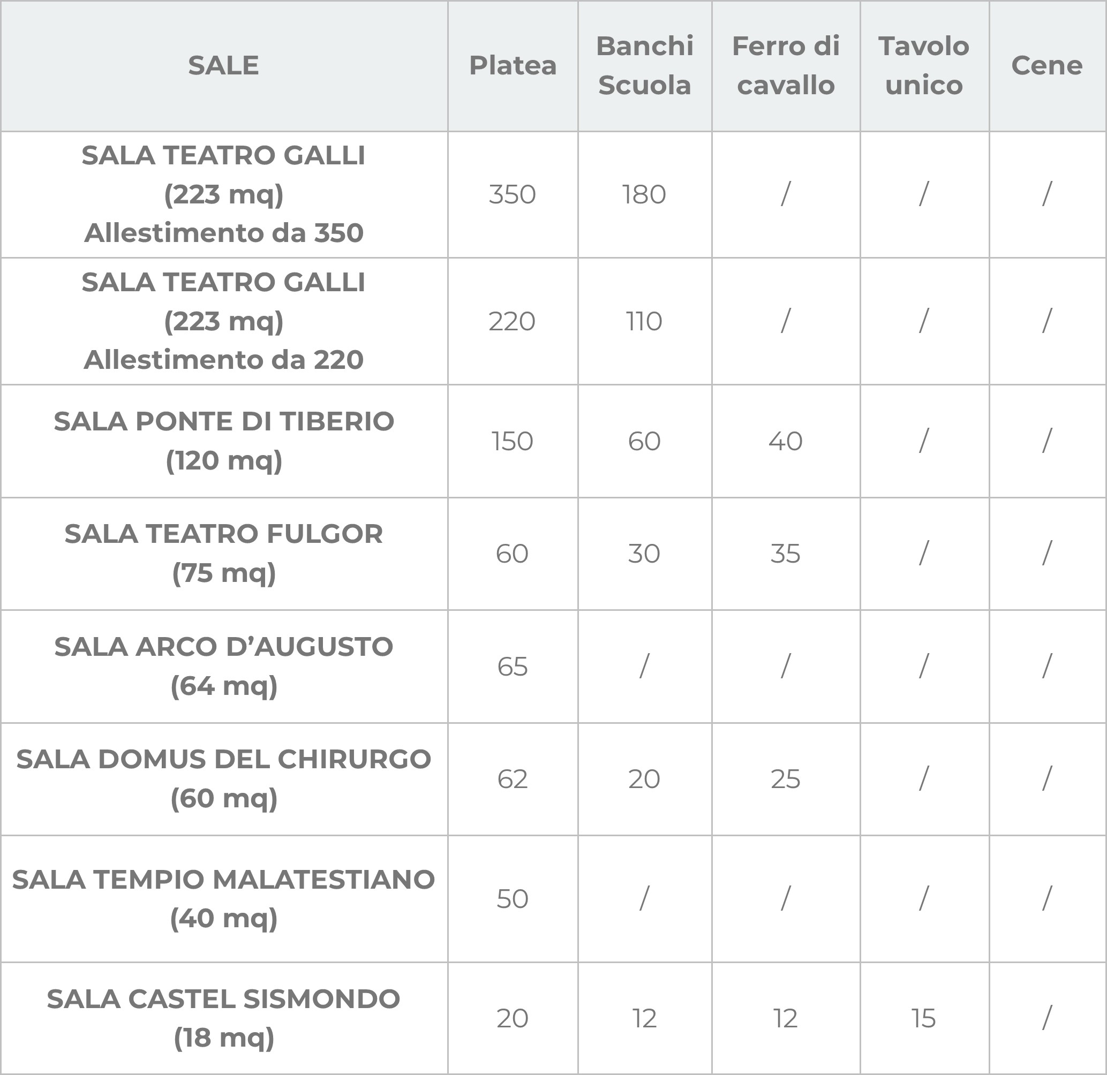Select Platea value 65 for Arco d'Augusto
Viewport: 1107px width, 1075px height.
pos(513,666)
